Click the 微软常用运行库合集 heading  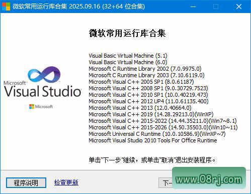click(x=127, y=33)
